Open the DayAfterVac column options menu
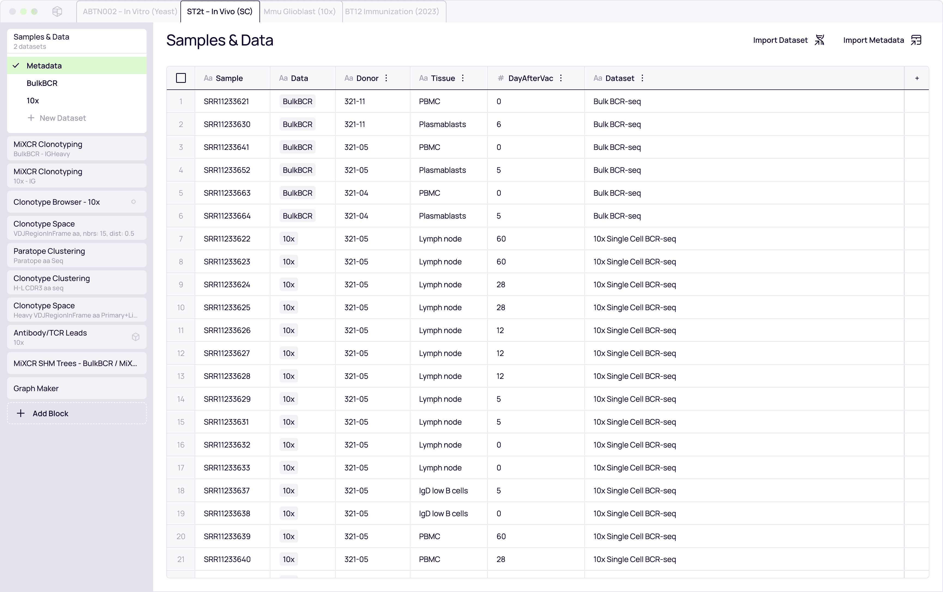The width and height of the screenshot is (943, 592). click(561, 78)
